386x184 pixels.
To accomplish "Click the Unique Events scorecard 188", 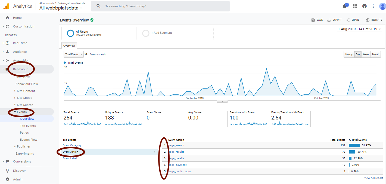I will [x=124, y=118].
